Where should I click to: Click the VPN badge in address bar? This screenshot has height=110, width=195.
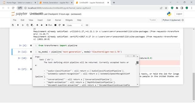pyautogui.click(x=20, y=8)
